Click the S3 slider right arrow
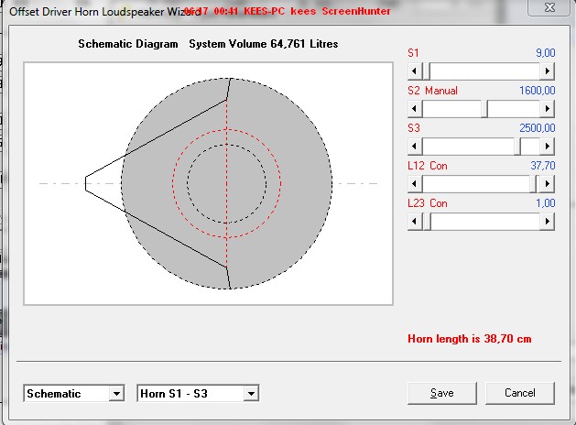Viewport: 576px width, 425px height. [547, 147]
